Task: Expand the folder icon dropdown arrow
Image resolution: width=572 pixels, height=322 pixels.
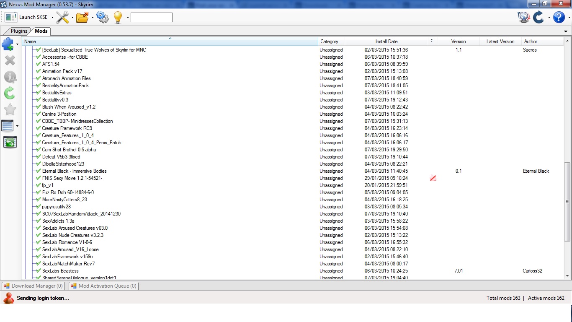Action: pos(93,18)
